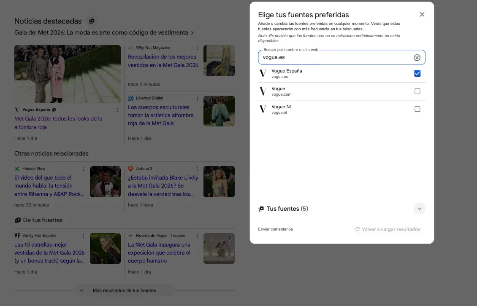The height and width of the screenshot is (306, 477).
Task: Open more options for Antena 3 article
Action: [x=197, y=169]
